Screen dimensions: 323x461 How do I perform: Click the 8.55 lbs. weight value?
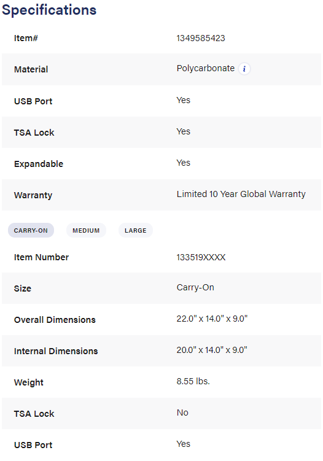tap(193, 381)
